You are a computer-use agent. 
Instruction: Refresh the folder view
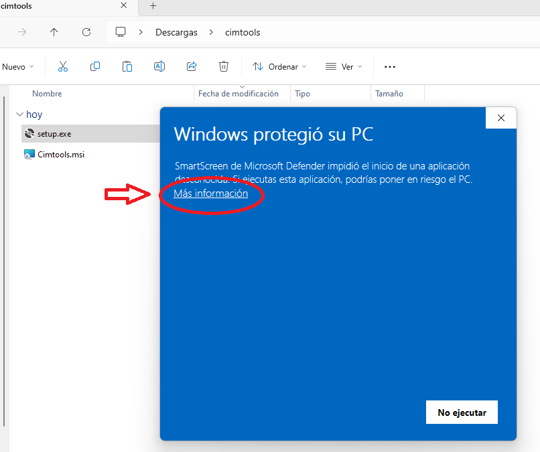[x=86, y=32]
